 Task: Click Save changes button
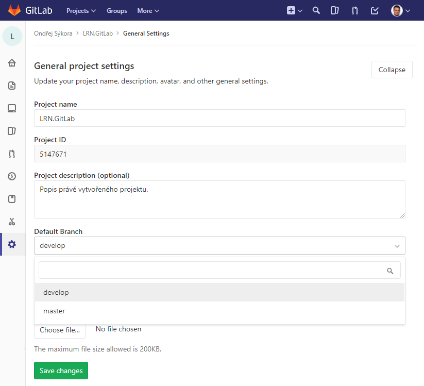(x=61, y=371)
